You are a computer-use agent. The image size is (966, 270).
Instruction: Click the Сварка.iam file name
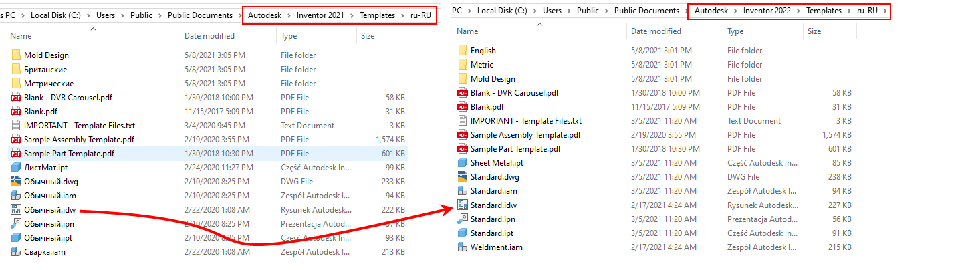click(45, 252)
